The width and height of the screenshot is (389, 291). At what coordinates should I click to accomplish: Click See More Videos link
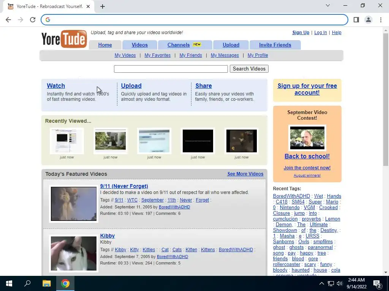point(245,174)
